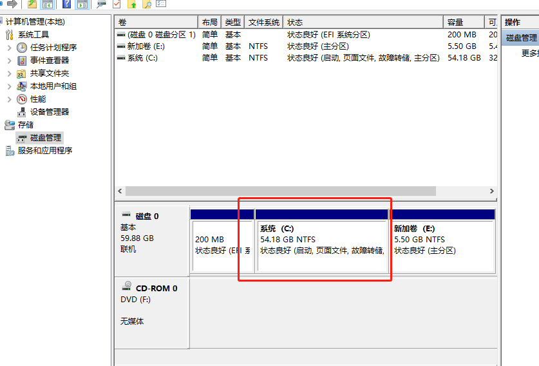539x366 pixels.
Task: Toggle the show/hide action pane icon
Action: point(82,4)
